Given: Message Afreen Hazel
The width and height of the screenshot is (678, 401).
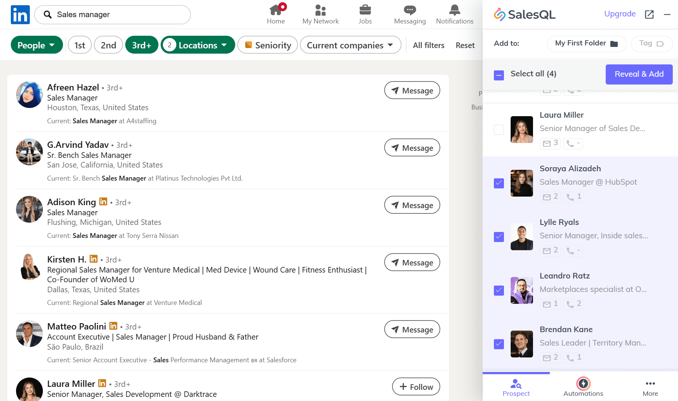Looking at the screenshot, I should (412, 90).
